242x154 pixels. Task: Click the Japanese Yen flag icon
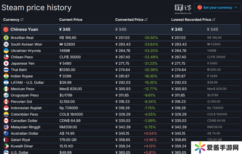coord(6,63)
